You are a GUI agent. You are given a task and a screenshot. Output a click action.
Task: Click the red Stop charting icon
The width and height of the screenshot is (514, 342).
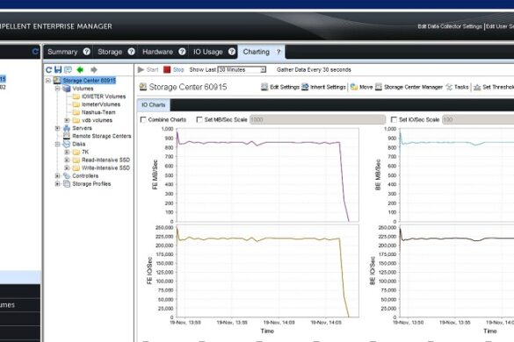(x=167, y=69)
